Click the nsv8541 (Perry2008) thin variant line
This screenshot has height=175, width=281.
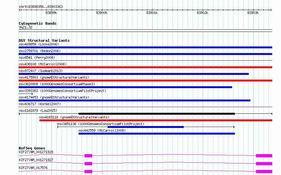coord(145,61)
